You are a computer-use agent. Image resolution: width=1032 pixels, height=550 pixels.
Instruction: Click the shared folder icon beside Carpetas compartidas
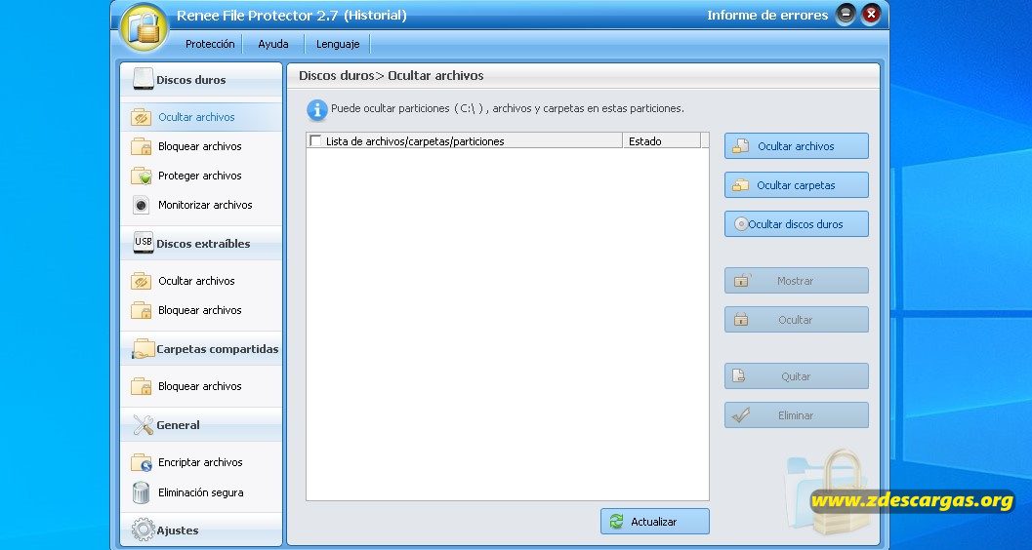[143, 349]
